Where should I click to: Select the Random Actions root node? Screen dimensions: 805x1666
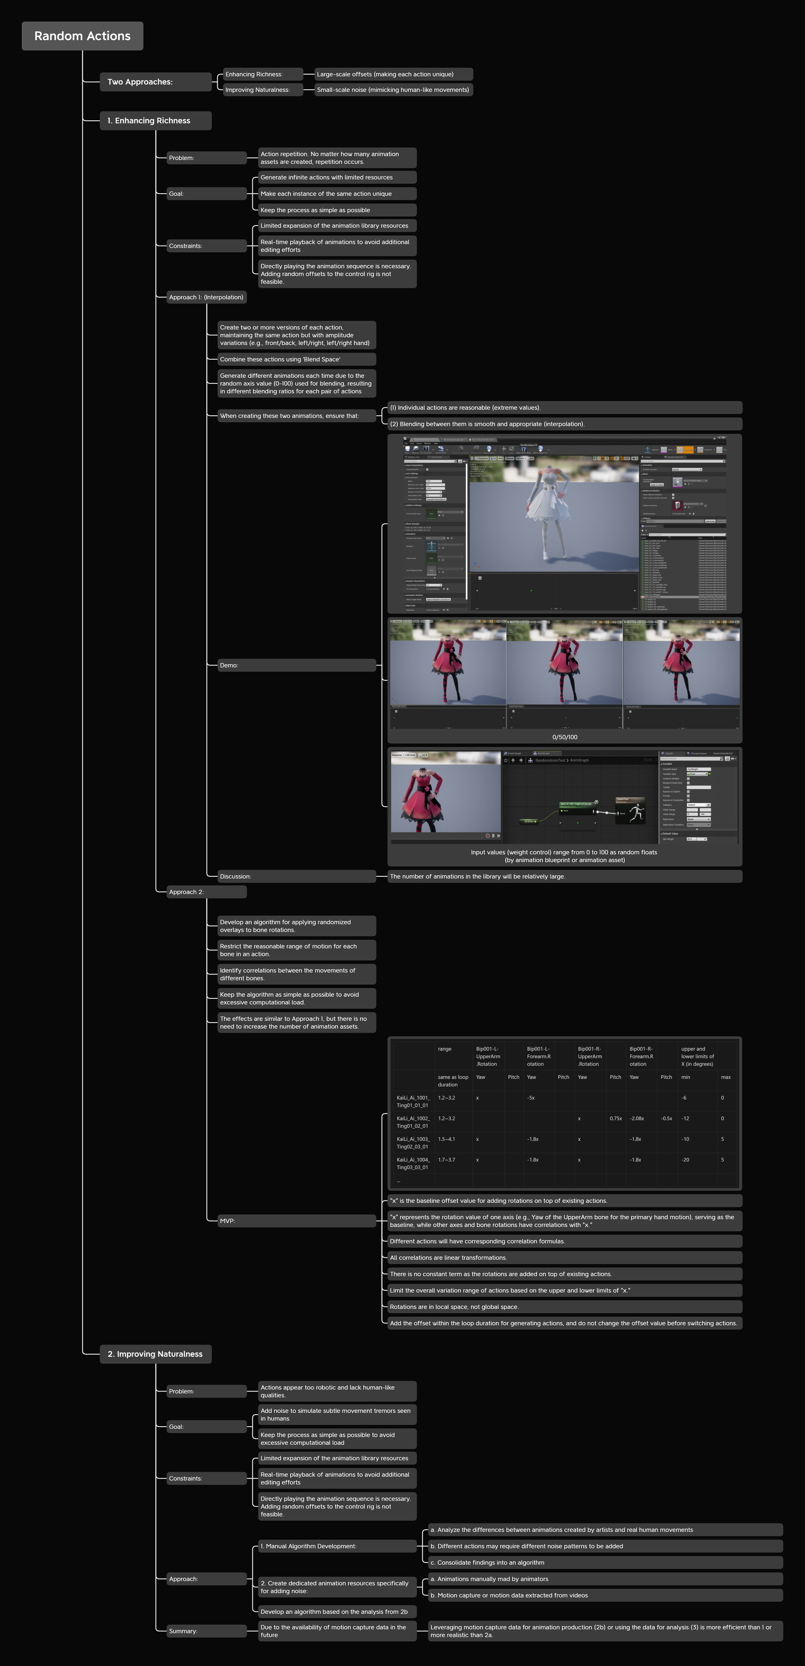tap(82, 36)
